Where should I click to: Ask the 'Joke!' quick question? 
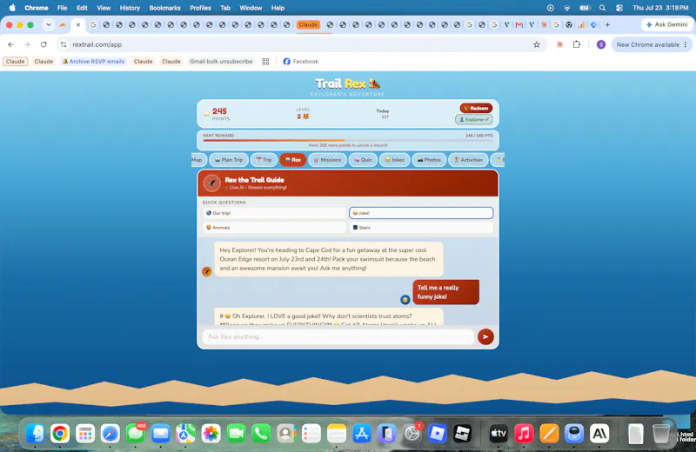[421, 213]
